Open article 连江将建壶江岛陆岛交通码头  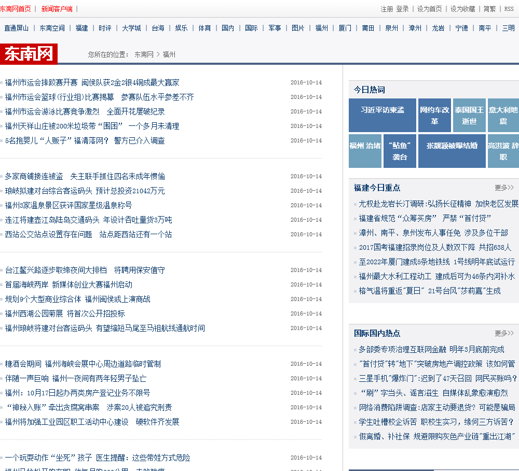pyautogui.click(x=88, y=220)
